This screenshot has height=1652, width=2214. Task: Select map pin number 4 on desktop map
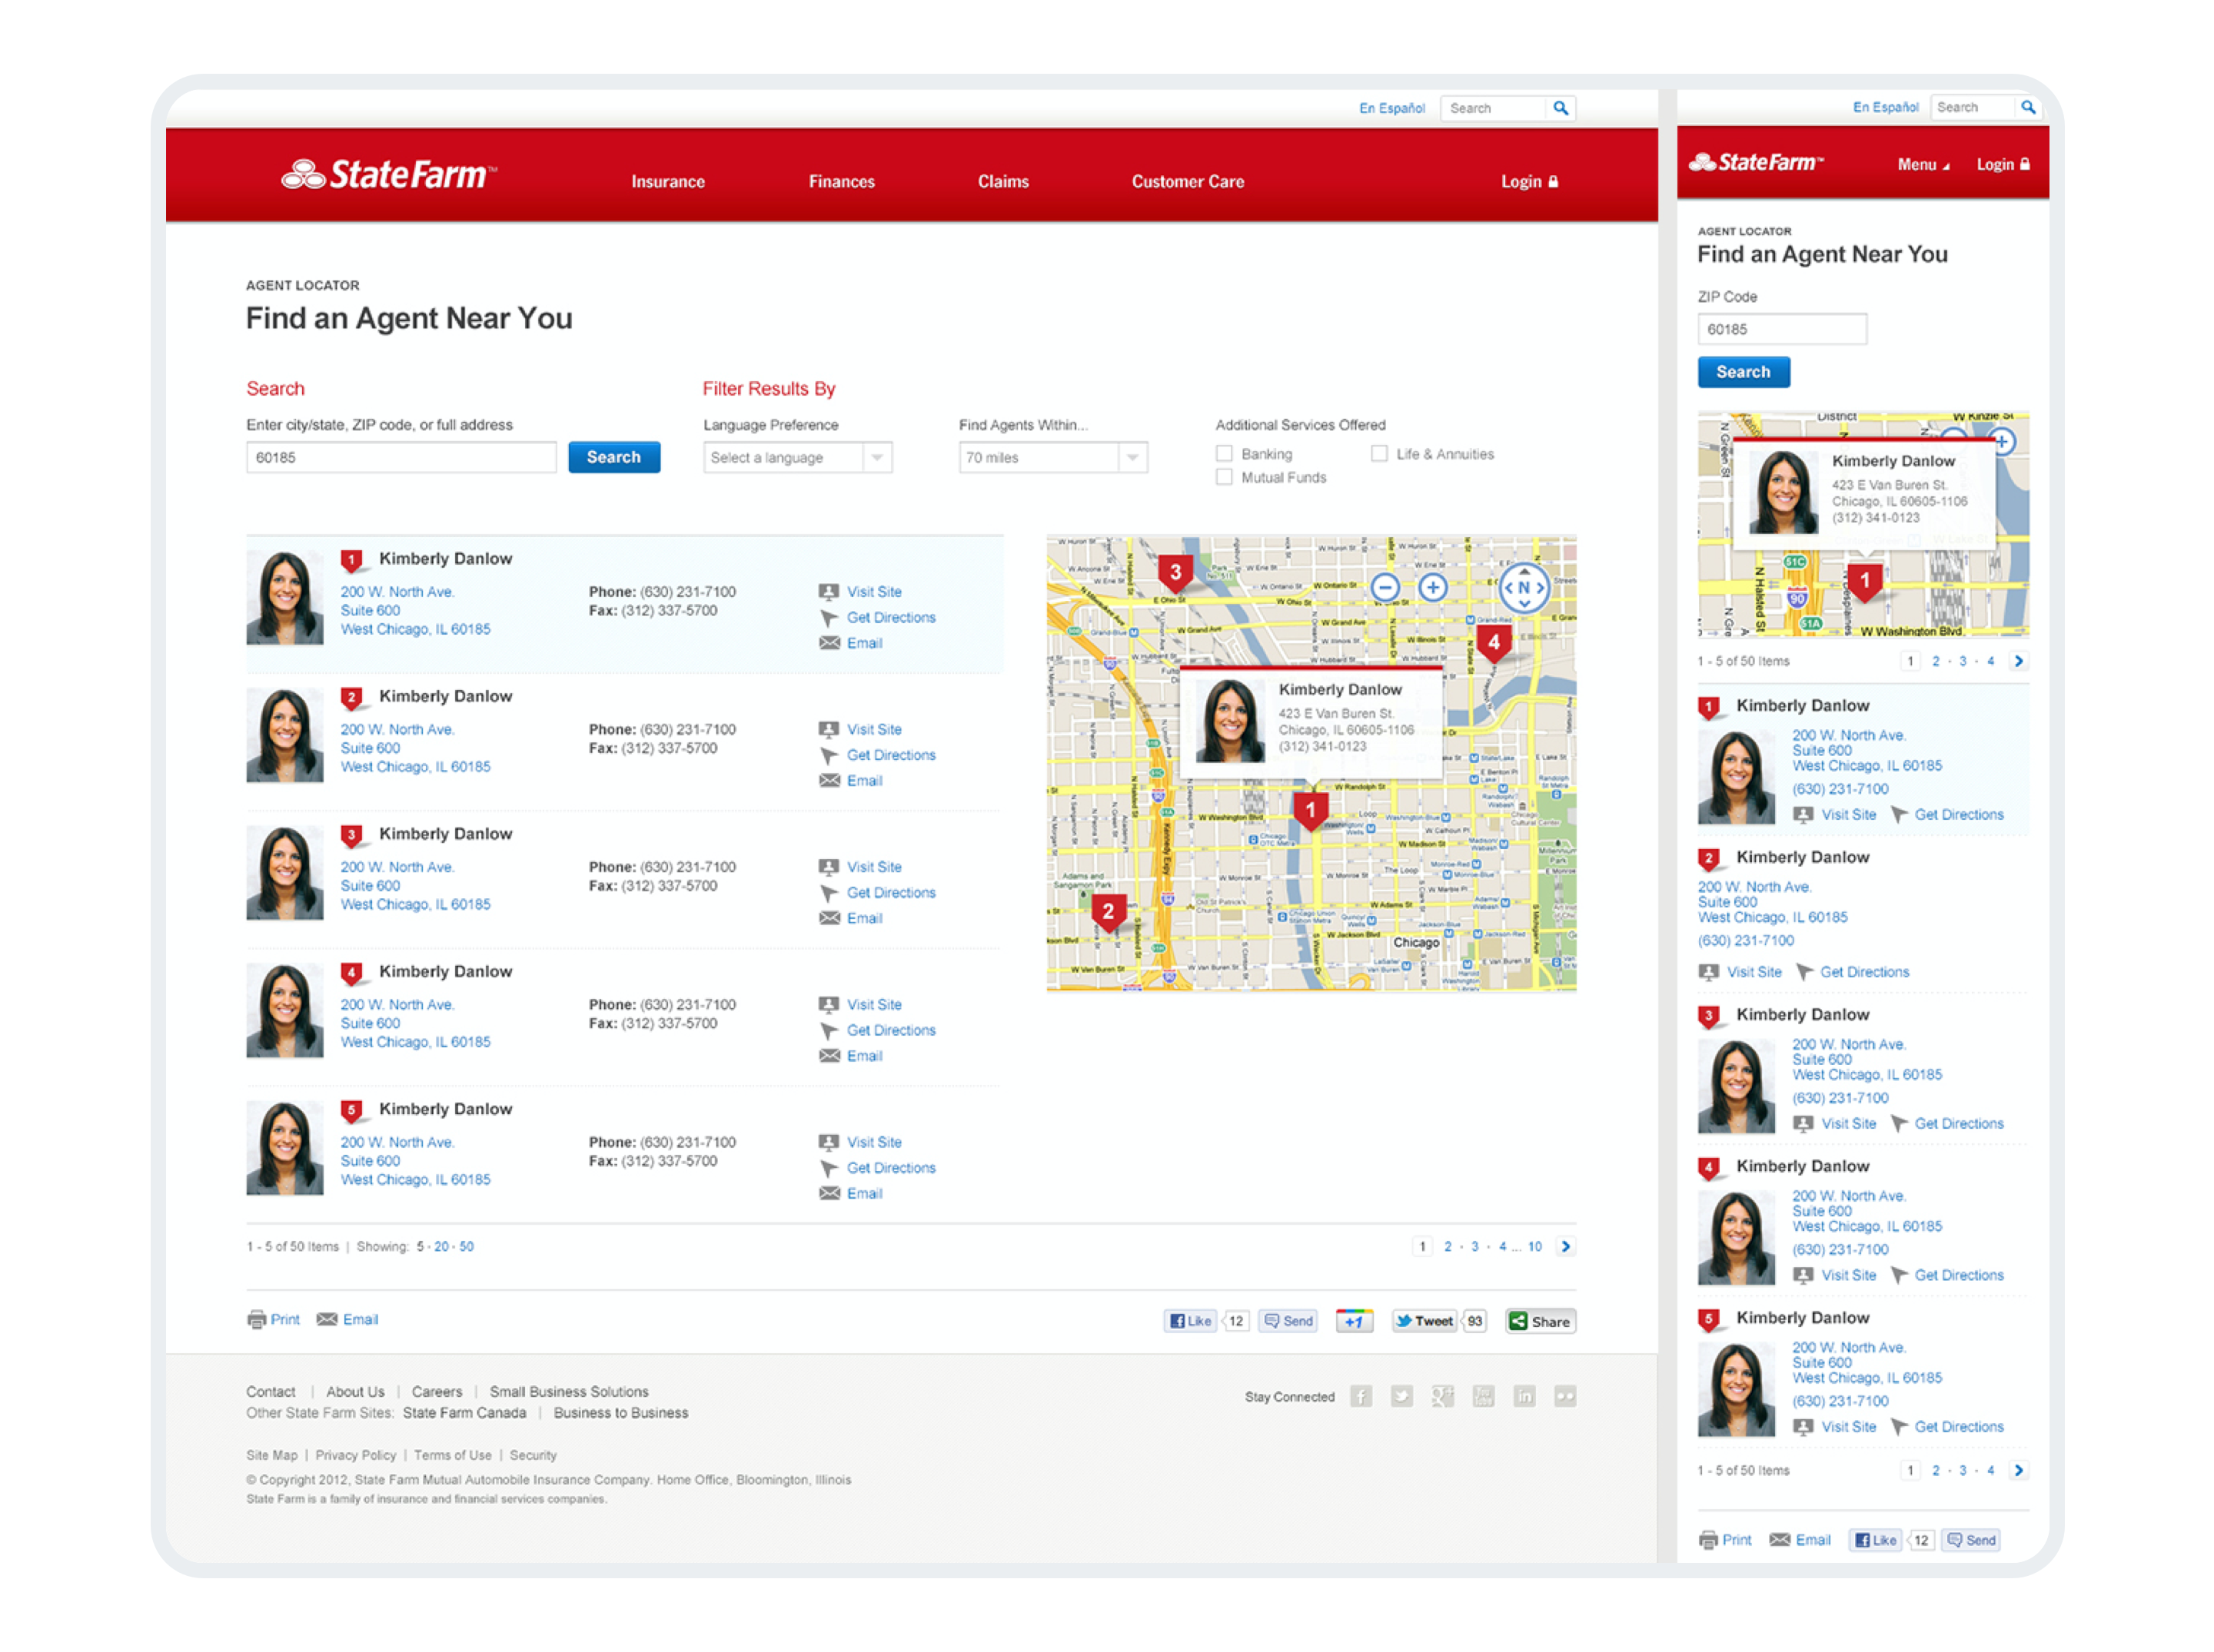click(1494, 643)
